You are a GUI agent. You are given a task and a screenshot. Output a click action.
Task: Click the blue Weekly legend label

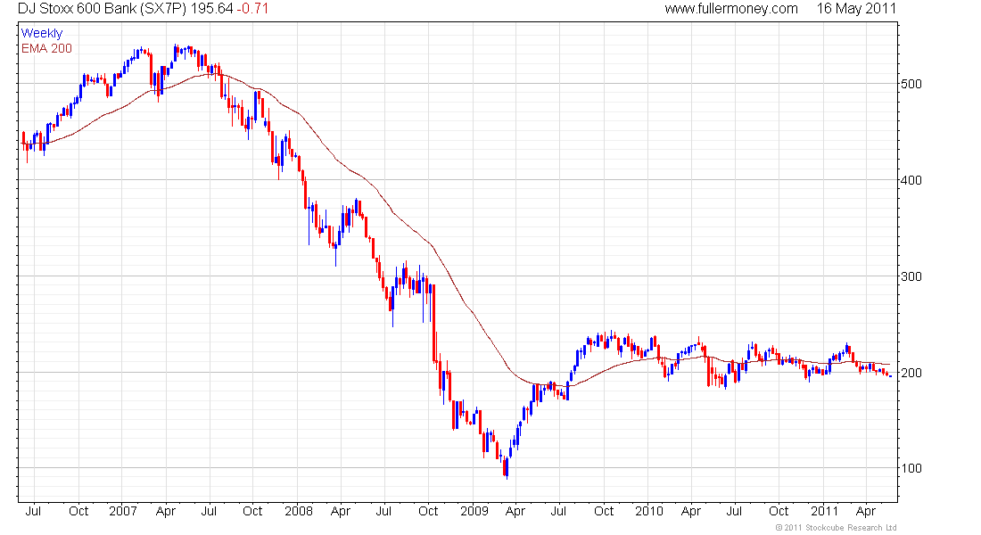coord(42,33)
